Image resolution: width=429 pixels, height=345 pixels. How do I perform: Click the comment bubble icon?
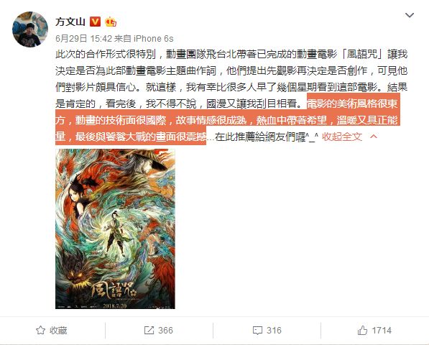pos(257,331)
